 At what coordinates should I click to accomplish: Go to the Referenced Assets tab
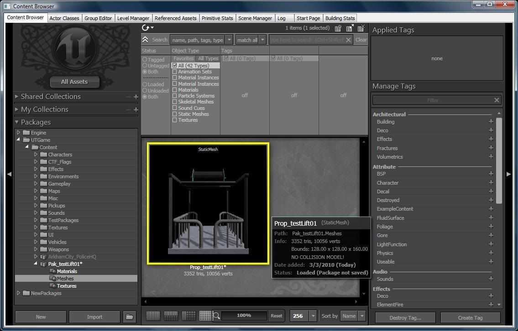[x=175, y=18]
